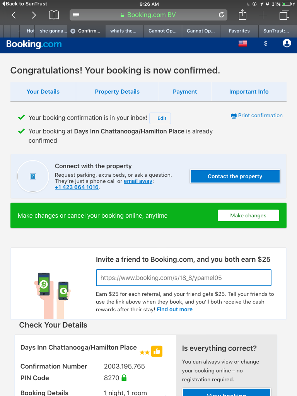This screenshot has width=297, height=396.
Task: Select the referral link text field
Action: [183, 278]
